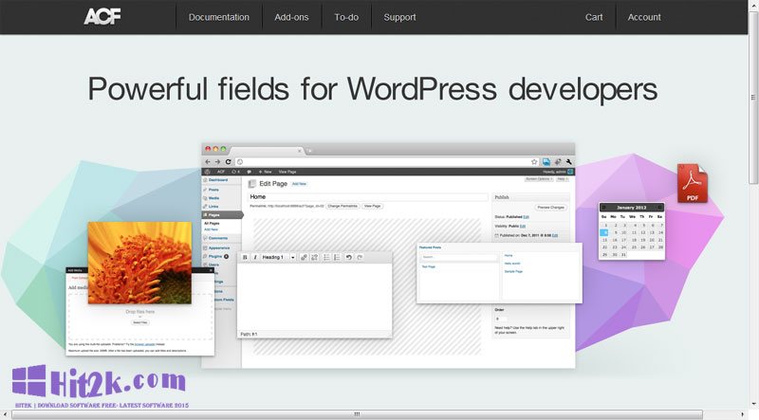
Task: Click the numbered list icon
Action: 338,258
